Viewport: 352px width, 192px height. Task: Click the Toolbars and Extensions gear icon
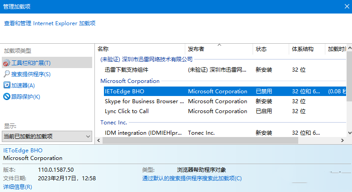click(6, 63)
